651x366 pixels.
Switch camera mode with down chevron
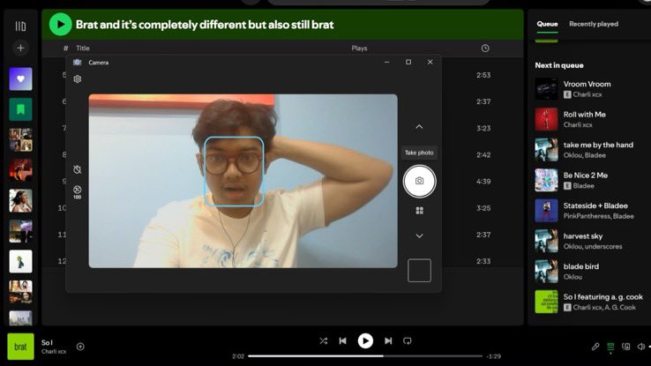coord(419,235)
